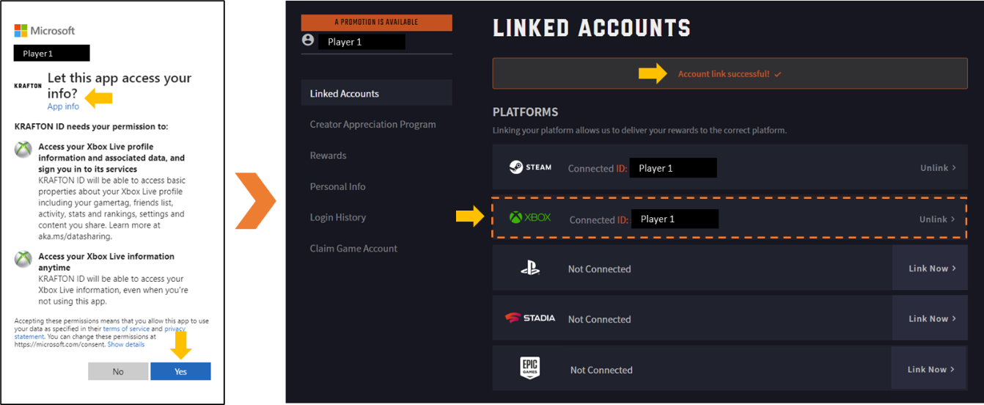Image resolution: width=984 pixels, height=405 pixels.
Task: Unlink the Xbox account
Action: click(937, 219)
